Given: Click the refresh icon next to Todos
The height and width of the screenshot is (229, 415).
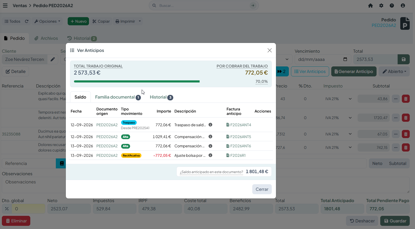Looking at the screenshot, I should pos(27,21).
